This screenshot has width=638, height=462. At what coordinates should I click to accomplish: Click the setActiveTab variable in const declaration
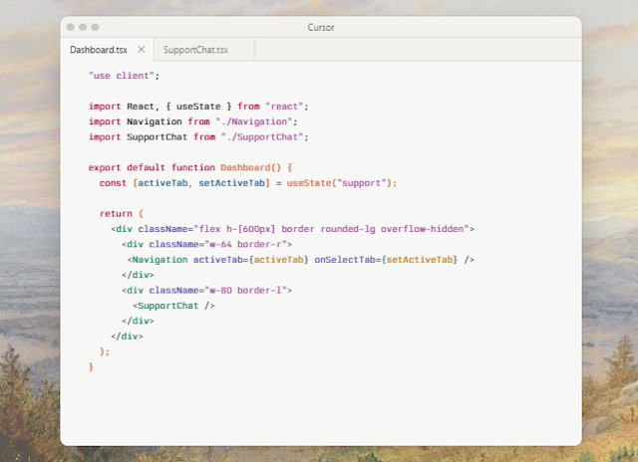coord(233,183)
